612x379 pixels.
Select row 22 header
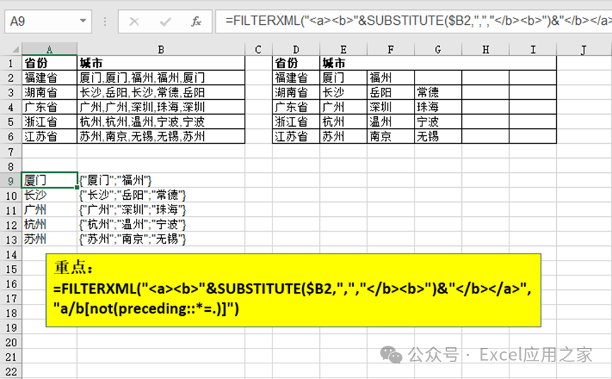[x=11, y=372]
